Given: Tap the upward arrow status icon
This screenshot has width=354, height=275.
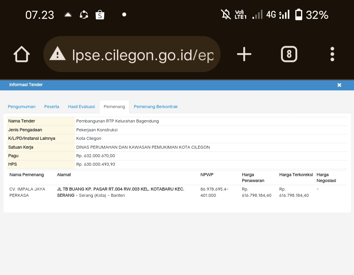Looking at the screenshot, I should tap(68, 15).
